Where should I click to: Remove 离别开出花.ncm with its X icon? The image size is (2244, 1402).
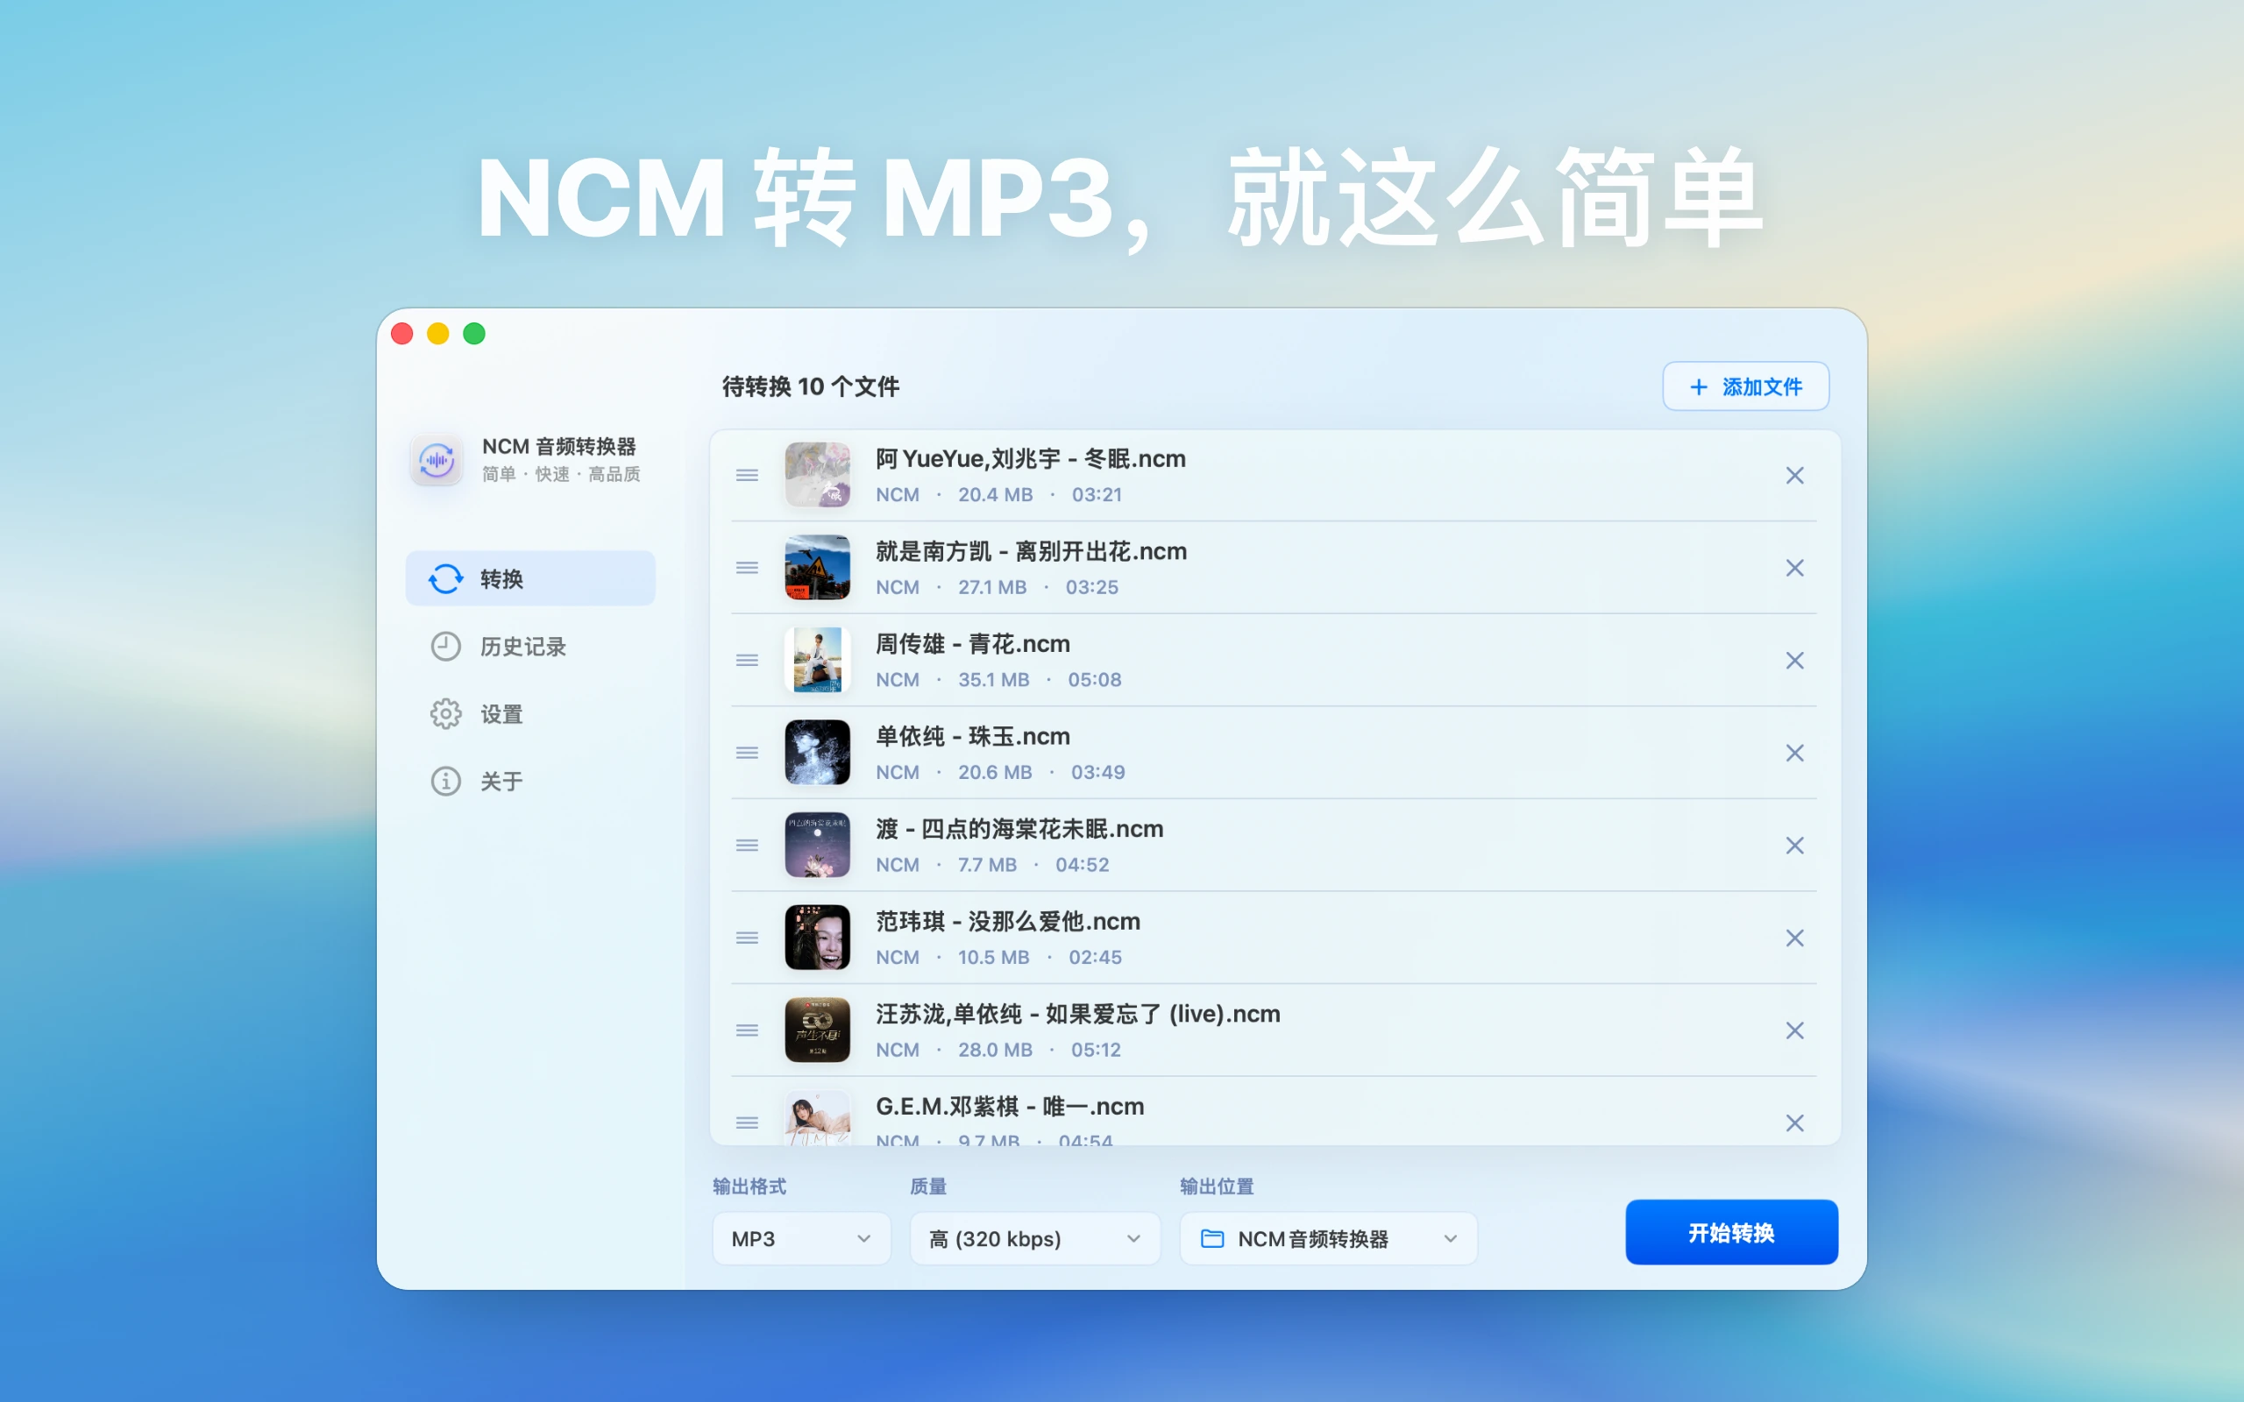(1794, 568)
